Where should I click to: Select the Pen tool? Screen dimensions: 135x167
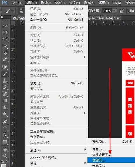(5, 122)
